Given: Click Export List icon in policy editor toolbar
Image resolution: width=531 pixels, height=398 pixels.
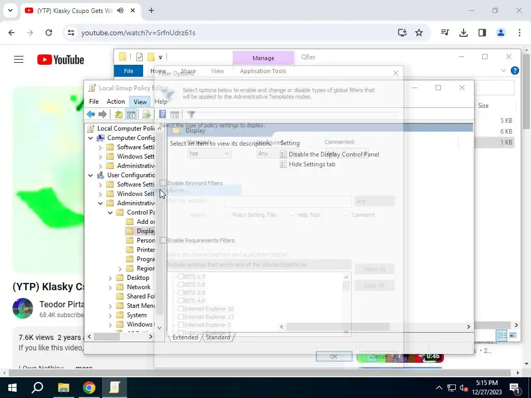Looking at the screenshot, I should 147,115.
